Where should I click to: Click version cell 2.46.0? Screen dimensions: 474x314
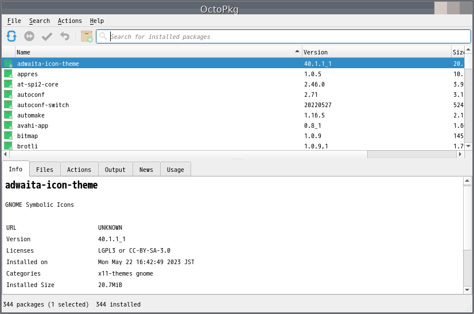pyautogui.click(x=314, y=84)
